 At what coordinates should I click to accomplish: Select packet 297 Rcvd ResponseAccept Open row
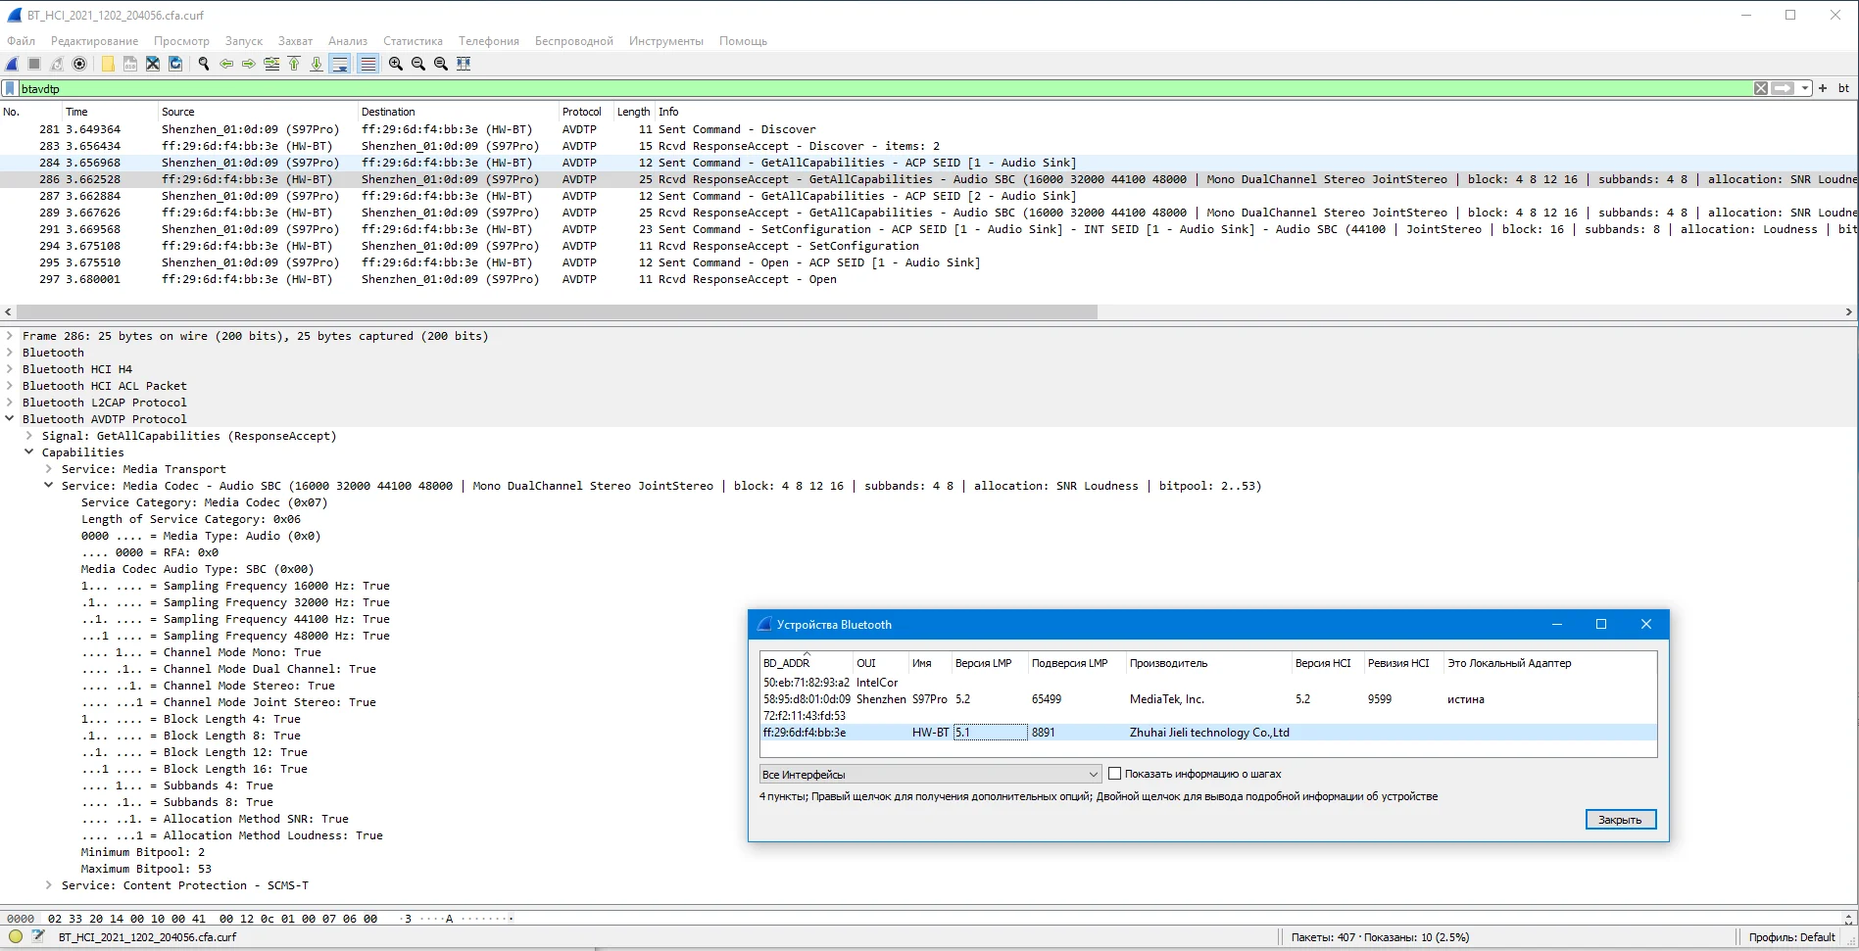[929, 279]
